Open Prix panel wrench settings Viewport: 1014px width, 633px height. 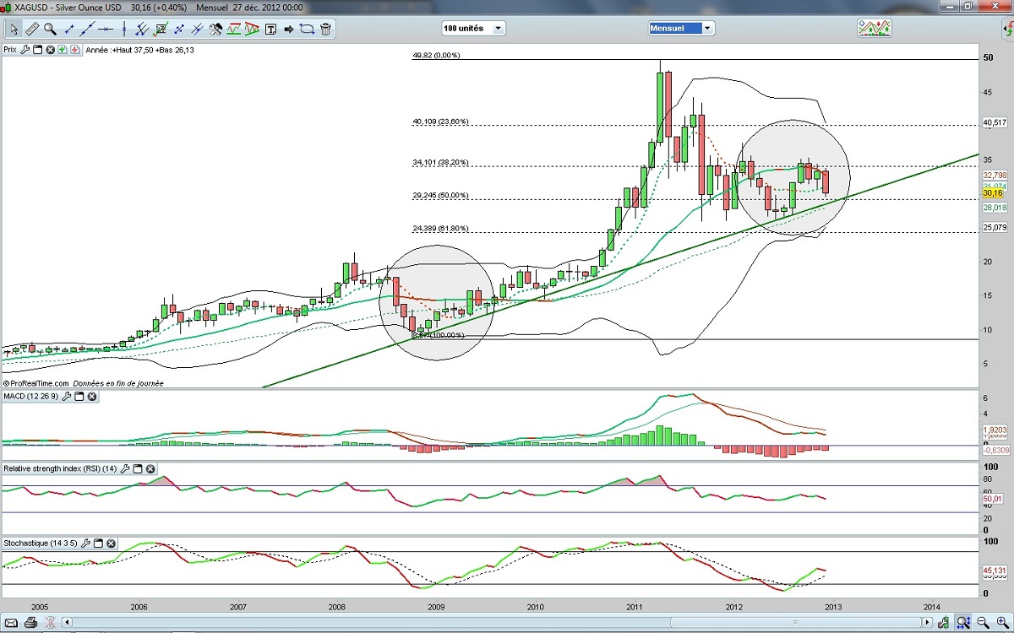coord(25,50)
